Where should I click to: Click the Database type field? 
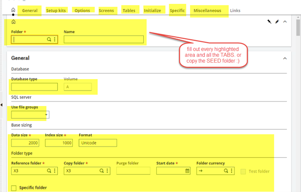34,87
